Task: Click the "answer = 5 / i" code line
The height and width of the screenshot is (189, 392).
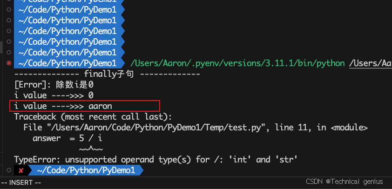Action: coord(68,138)
